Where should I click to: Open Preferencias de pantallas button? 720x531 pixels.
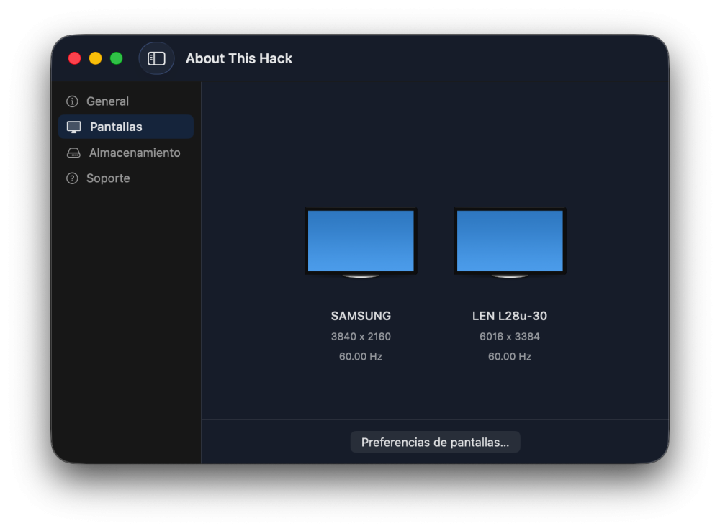click(435, 442)
